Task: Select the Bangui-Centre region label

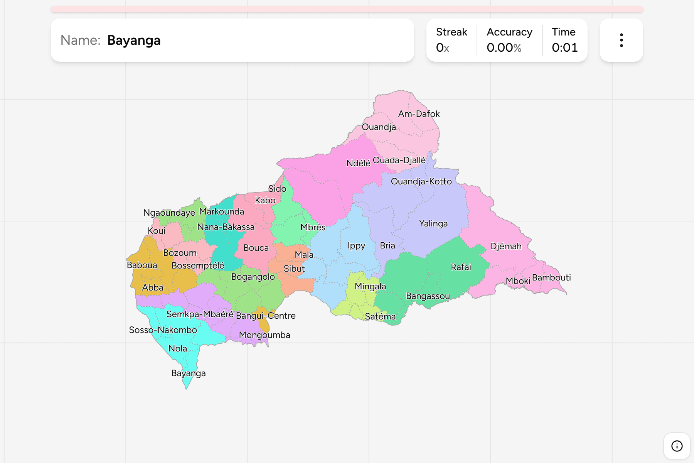Action: point(266,316)
